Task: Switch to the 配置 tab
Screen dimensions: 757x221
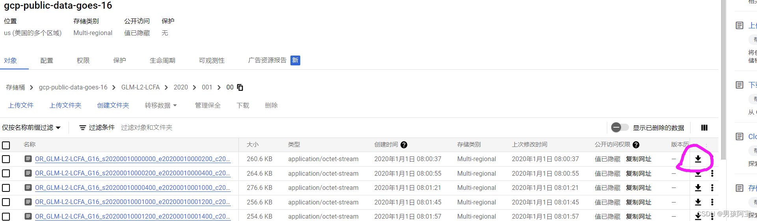Action: pos(47,61)
